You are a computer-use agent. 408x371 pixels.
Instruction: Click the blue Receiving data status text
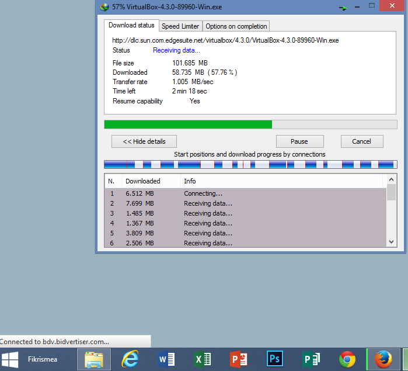(x=176, y=50)
